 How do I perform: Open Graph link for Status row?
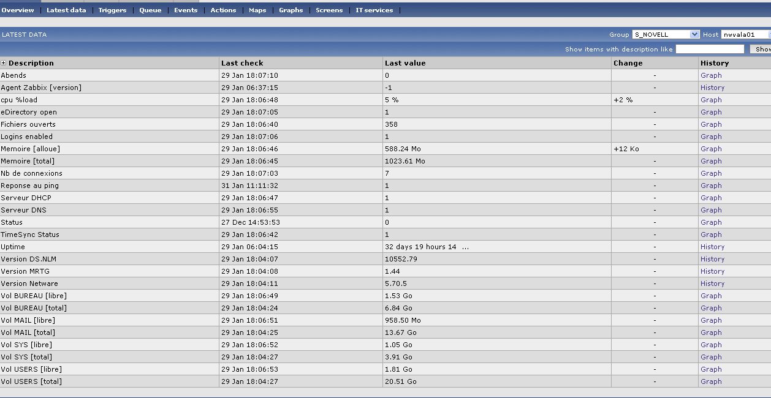click(711, 222)
